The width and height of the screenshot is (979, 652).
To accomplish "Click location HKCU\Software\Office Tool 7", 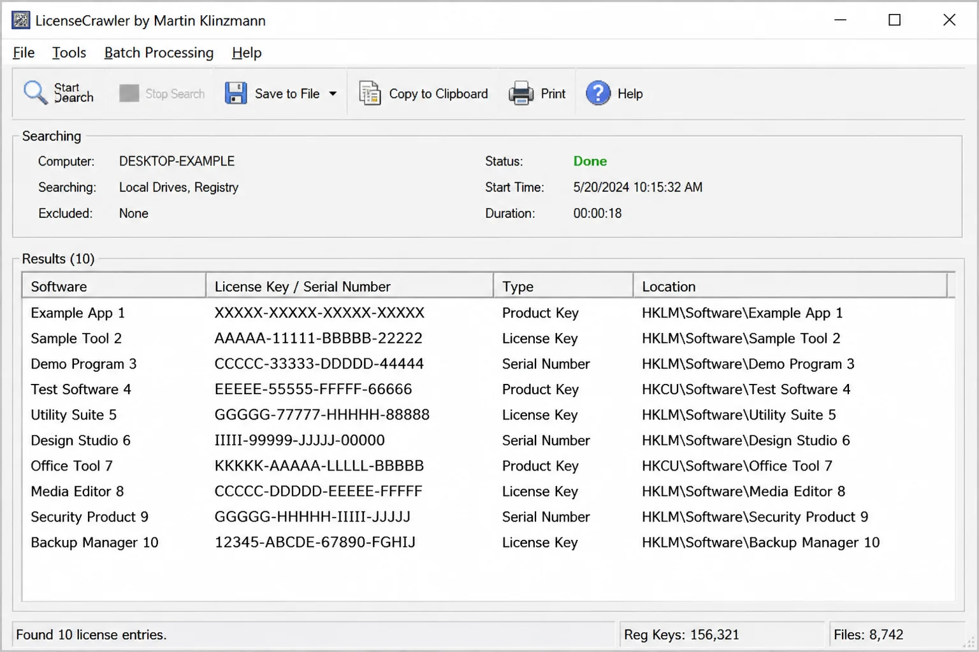I will point(737,465).
